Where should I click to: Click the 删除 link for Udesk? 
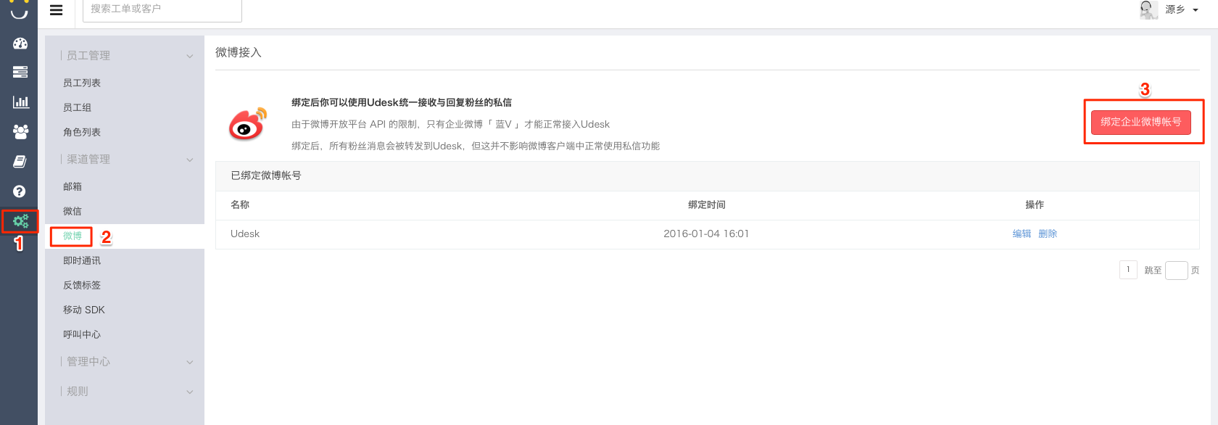1048,234
